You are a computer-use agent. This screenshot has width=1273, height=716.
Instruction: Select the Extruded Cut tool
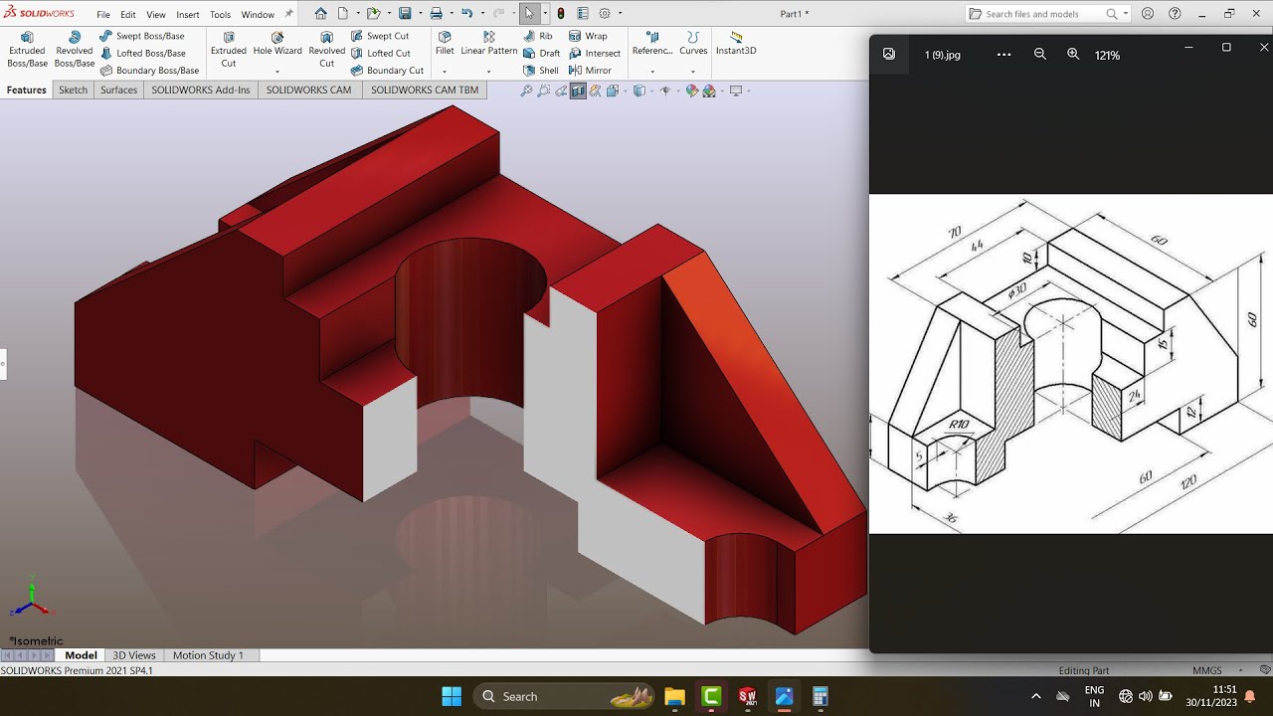pyautogui.click(x=229, y=50)
